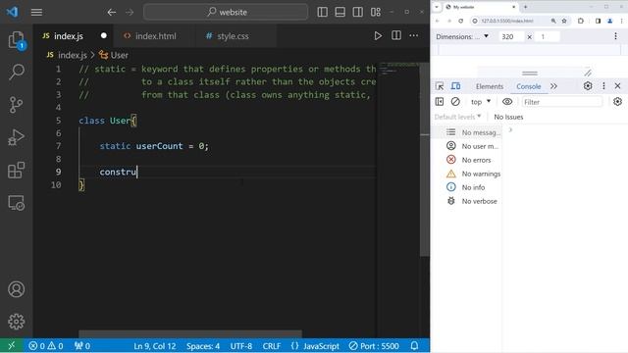This screenshot has height=353, width=628.
Task: Toggle secondary side bar layout icon
Action: pyautogui.click(x=357, y=12)
